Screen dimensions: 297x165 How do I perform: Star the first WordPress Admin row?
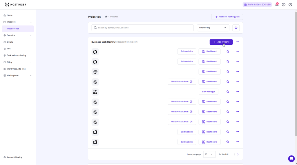pyautogui.click(x=228, y=81)
